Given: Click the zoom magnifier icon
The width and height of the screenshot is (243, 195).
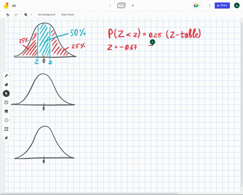Looking at the screenshot, I should (26, 15).
